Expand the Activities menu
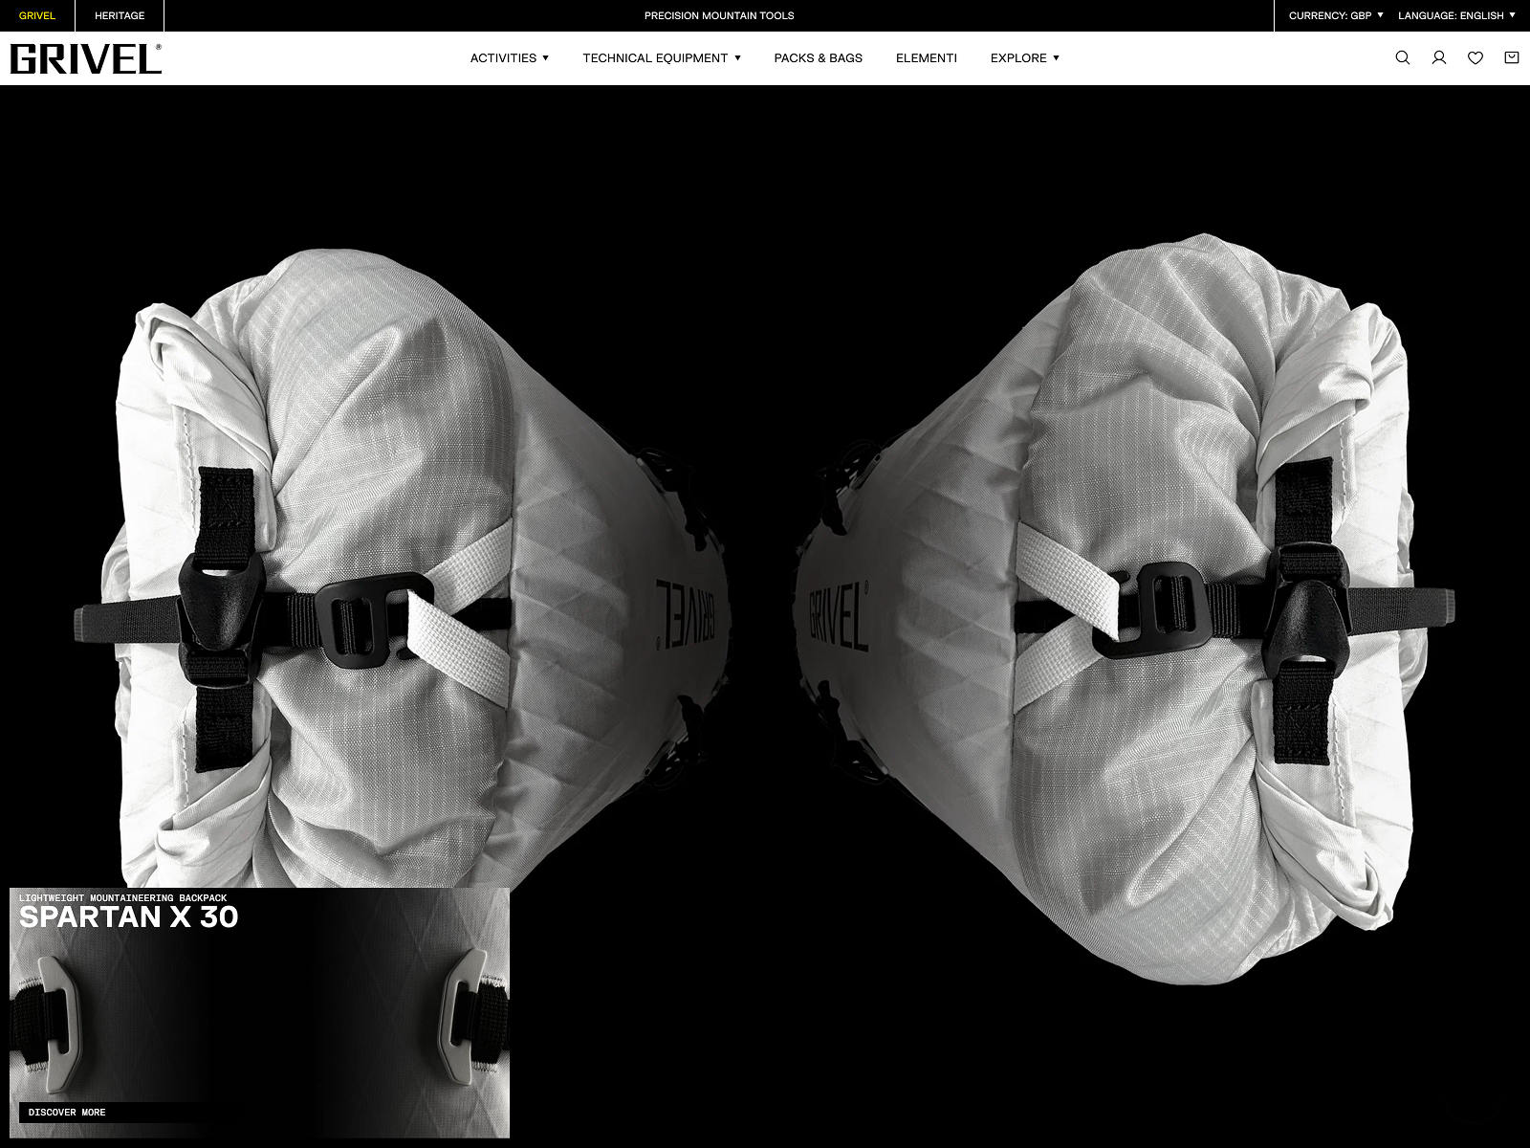 [510, 58]
